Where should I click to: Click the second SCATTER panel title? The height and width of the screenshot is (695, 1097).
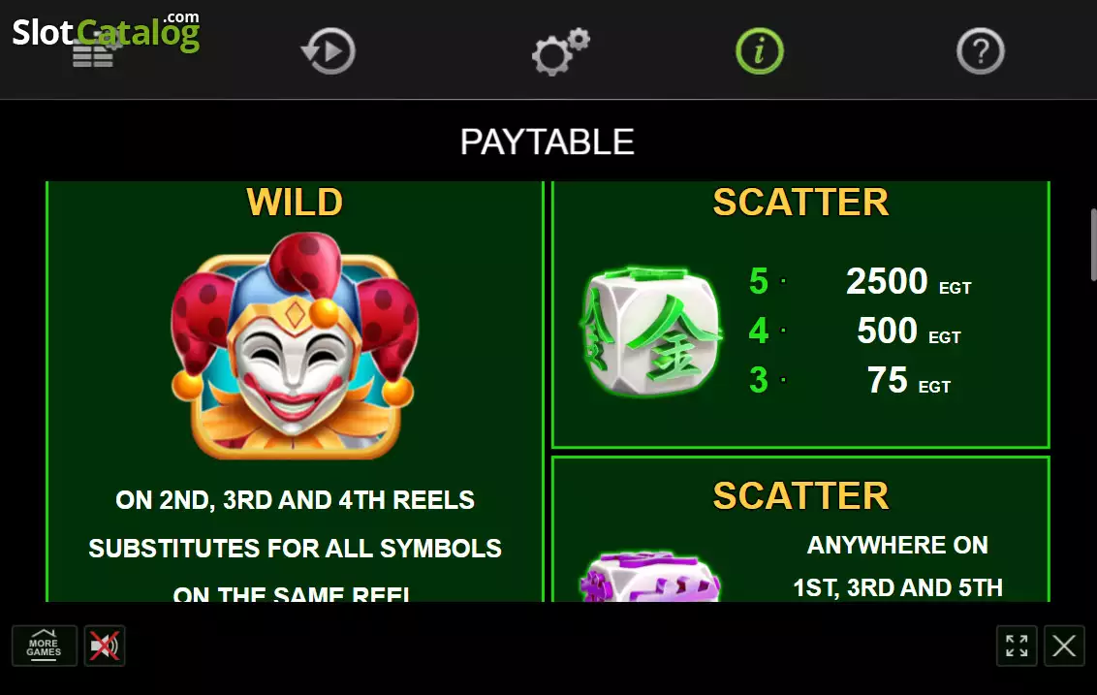point(800,496)
